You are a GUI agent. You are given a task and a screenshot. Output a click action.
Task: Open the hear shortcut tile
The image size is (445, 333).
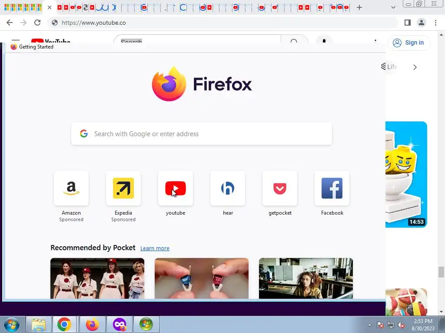coord(228,188)
